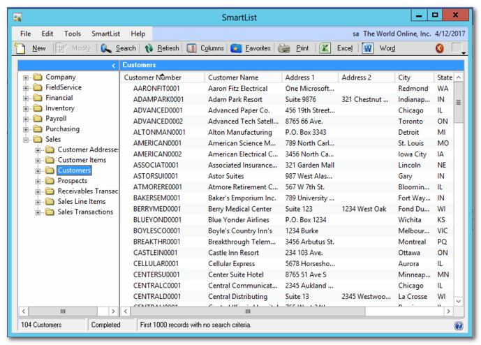Click Blue Yonder Airlines customer name

point(238,220)
